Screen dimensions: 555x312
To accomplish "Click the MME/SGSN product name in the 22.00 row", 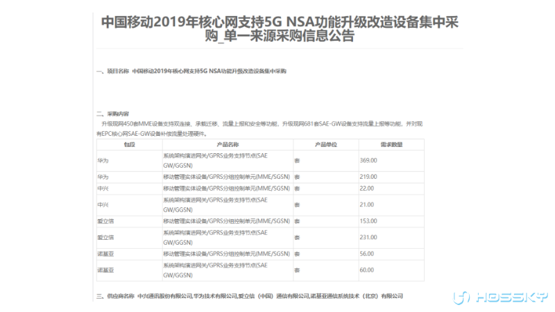I will coord(227,189).
